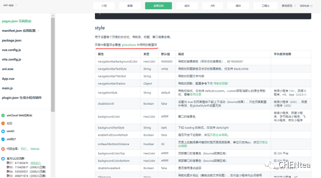The image size is (321, 178).
Task: Click the style section heading
Action: coord(100,28)
